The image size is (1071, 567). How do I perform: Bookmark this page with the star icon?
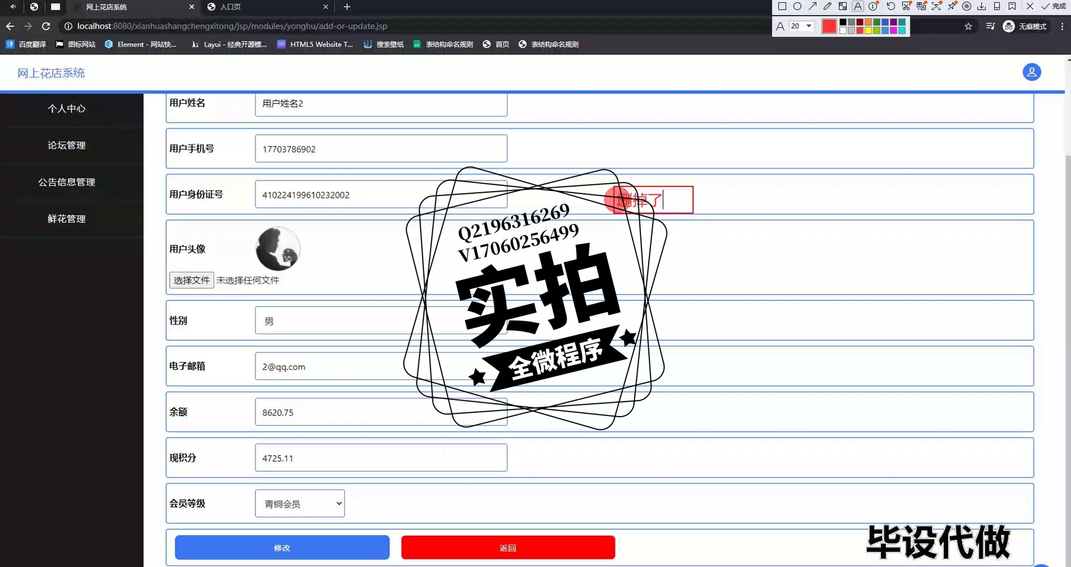pyautogui.click(x=968, y=26)
